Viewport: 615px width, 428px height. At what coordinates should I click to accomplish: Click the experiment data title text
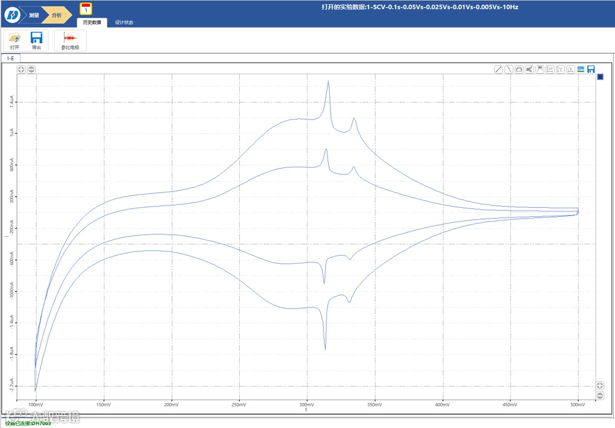pos(420,7)
